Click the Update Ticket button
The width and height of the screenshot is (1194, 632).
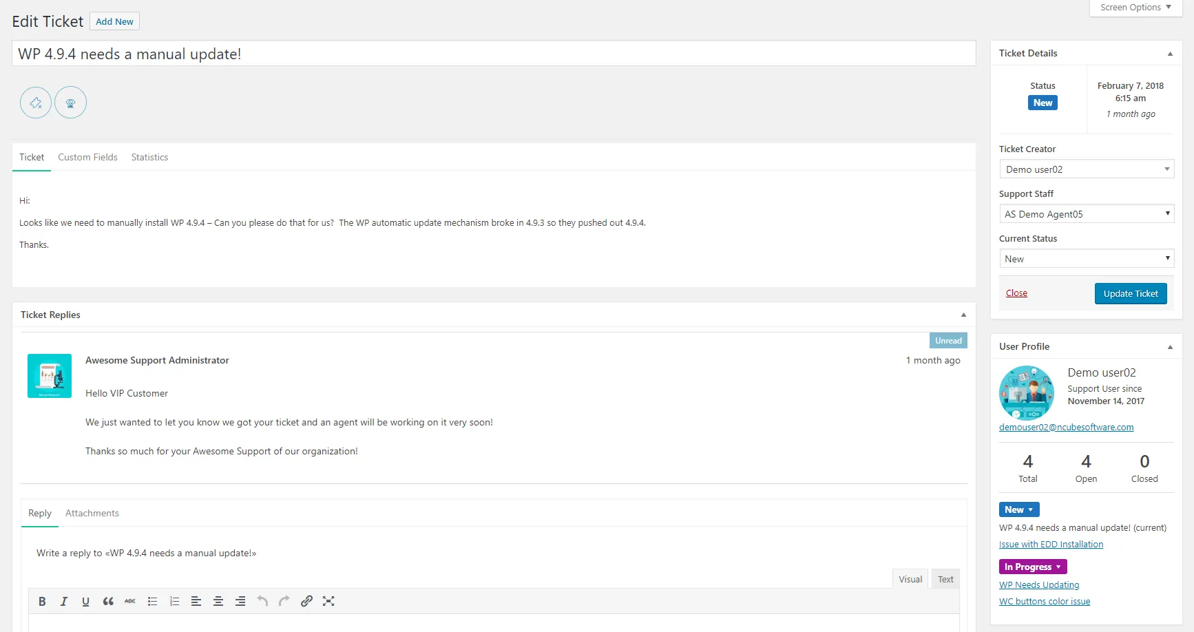[x=1131, y=293]
